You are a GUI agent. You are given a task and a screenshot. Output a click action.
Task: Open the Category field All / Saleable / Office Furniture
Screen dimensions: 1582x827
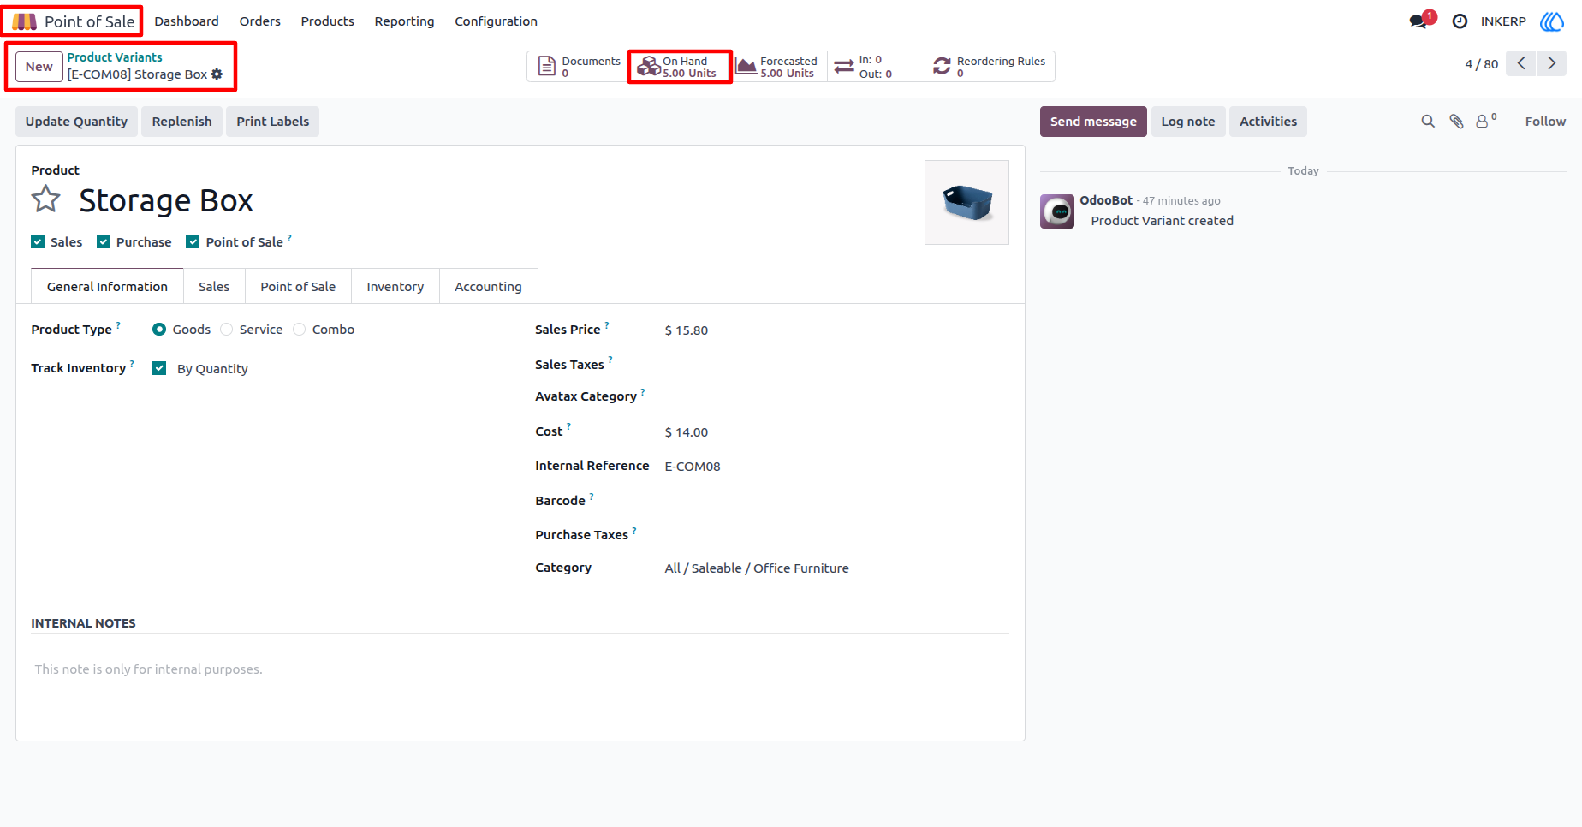coord(757,568)
